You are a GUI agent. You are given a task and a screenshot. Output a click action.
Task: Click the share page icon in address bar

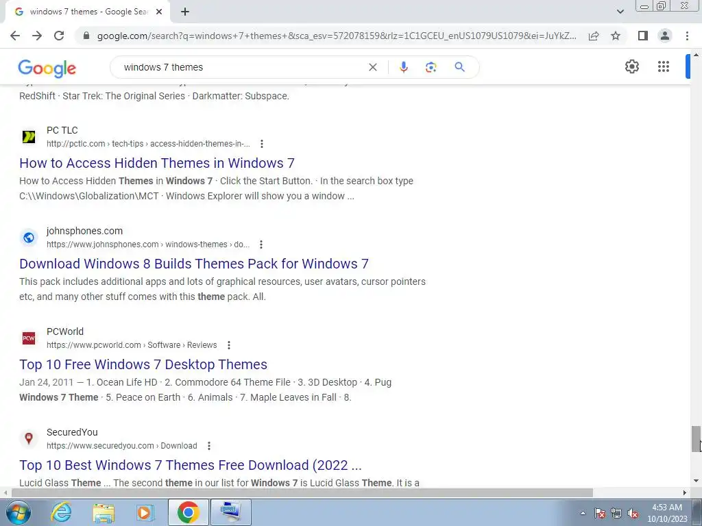[x=594, y=36]
